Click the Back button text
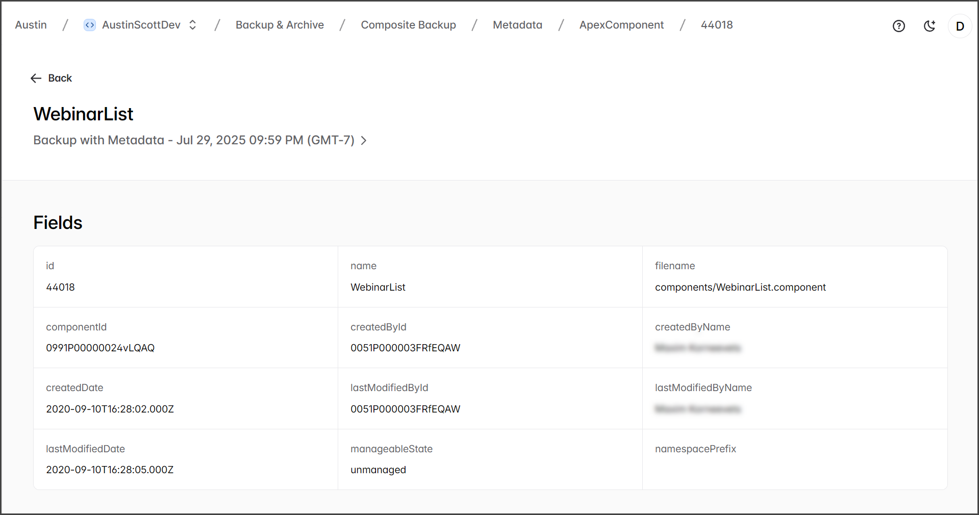Screen dimensions: 979x515 click(60, 78)
